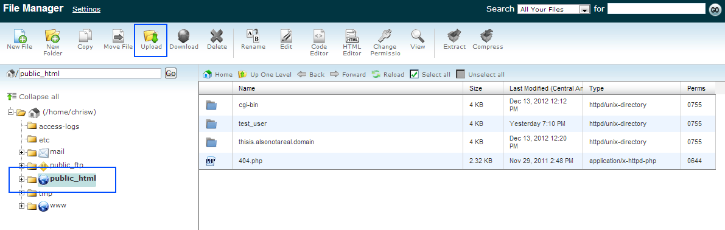Open the Settings link

click(86, 9)
